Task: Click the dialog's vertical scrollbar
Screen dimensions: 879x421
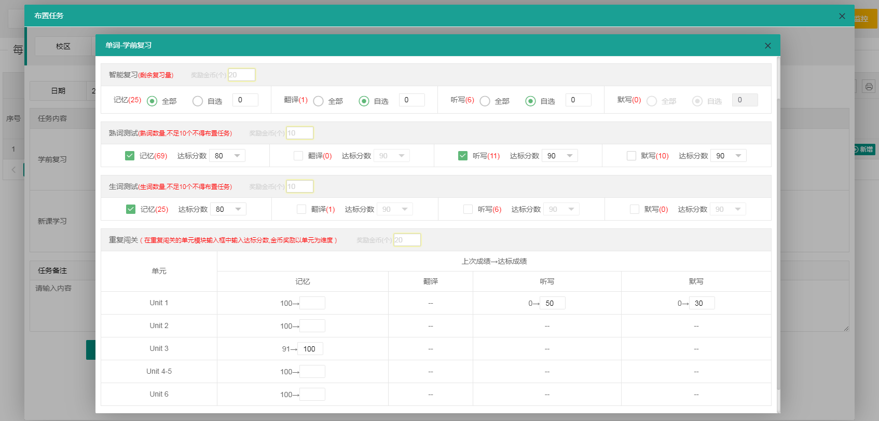Action: [x=778, y=234]
